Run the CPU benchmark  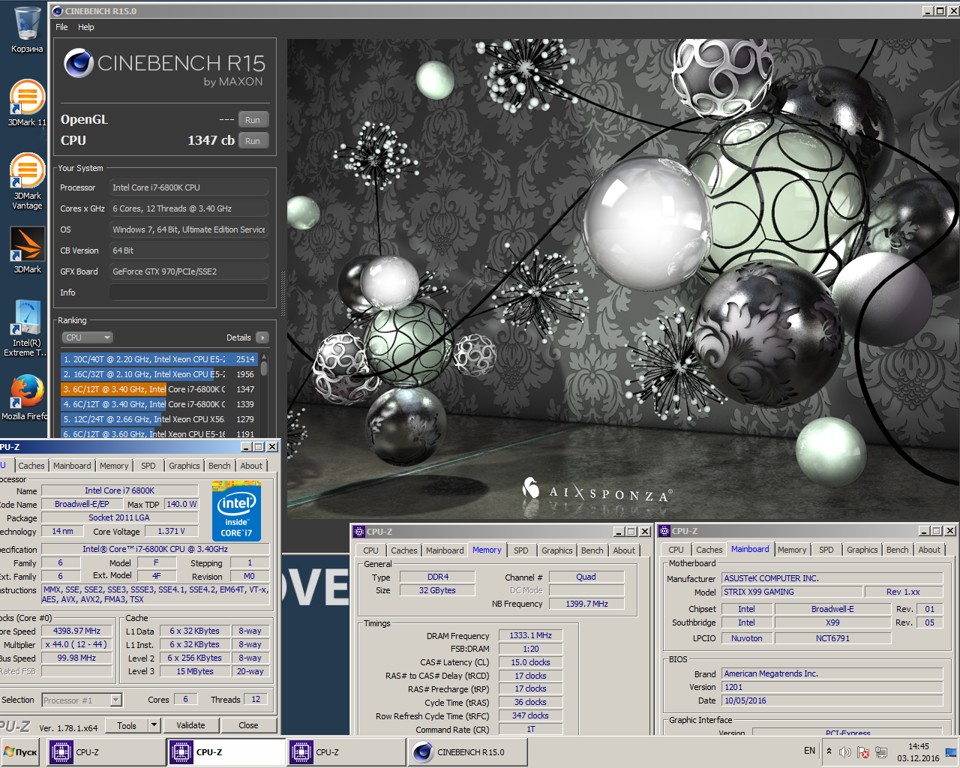[x=253, y=141]
